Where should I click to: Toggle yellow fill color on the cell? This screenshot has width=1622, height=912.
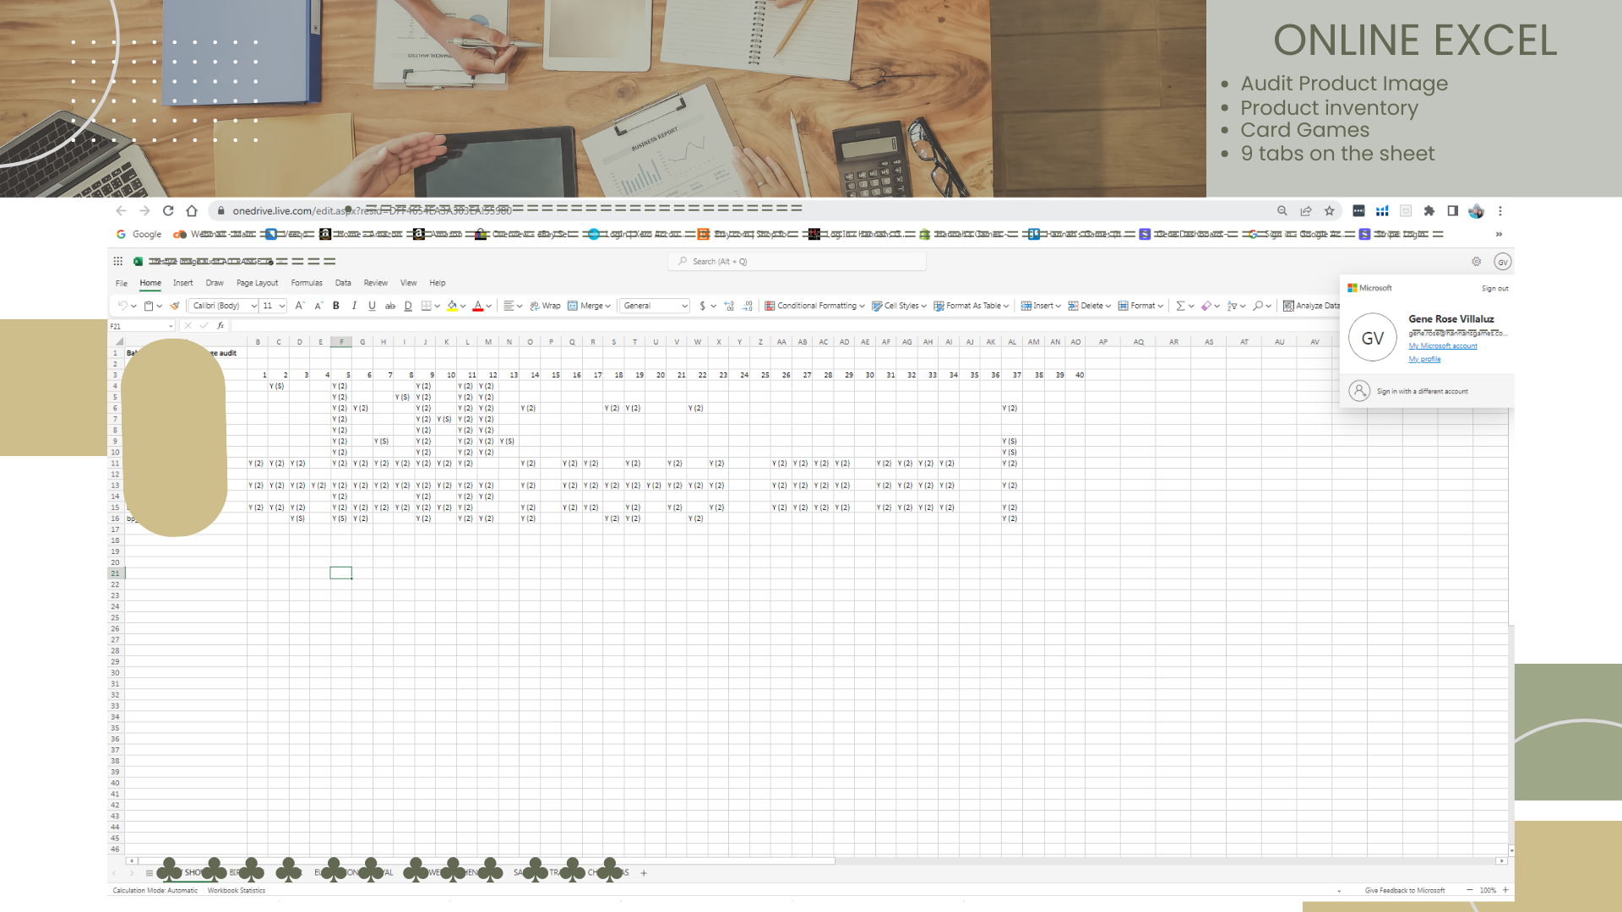[452, 306]
